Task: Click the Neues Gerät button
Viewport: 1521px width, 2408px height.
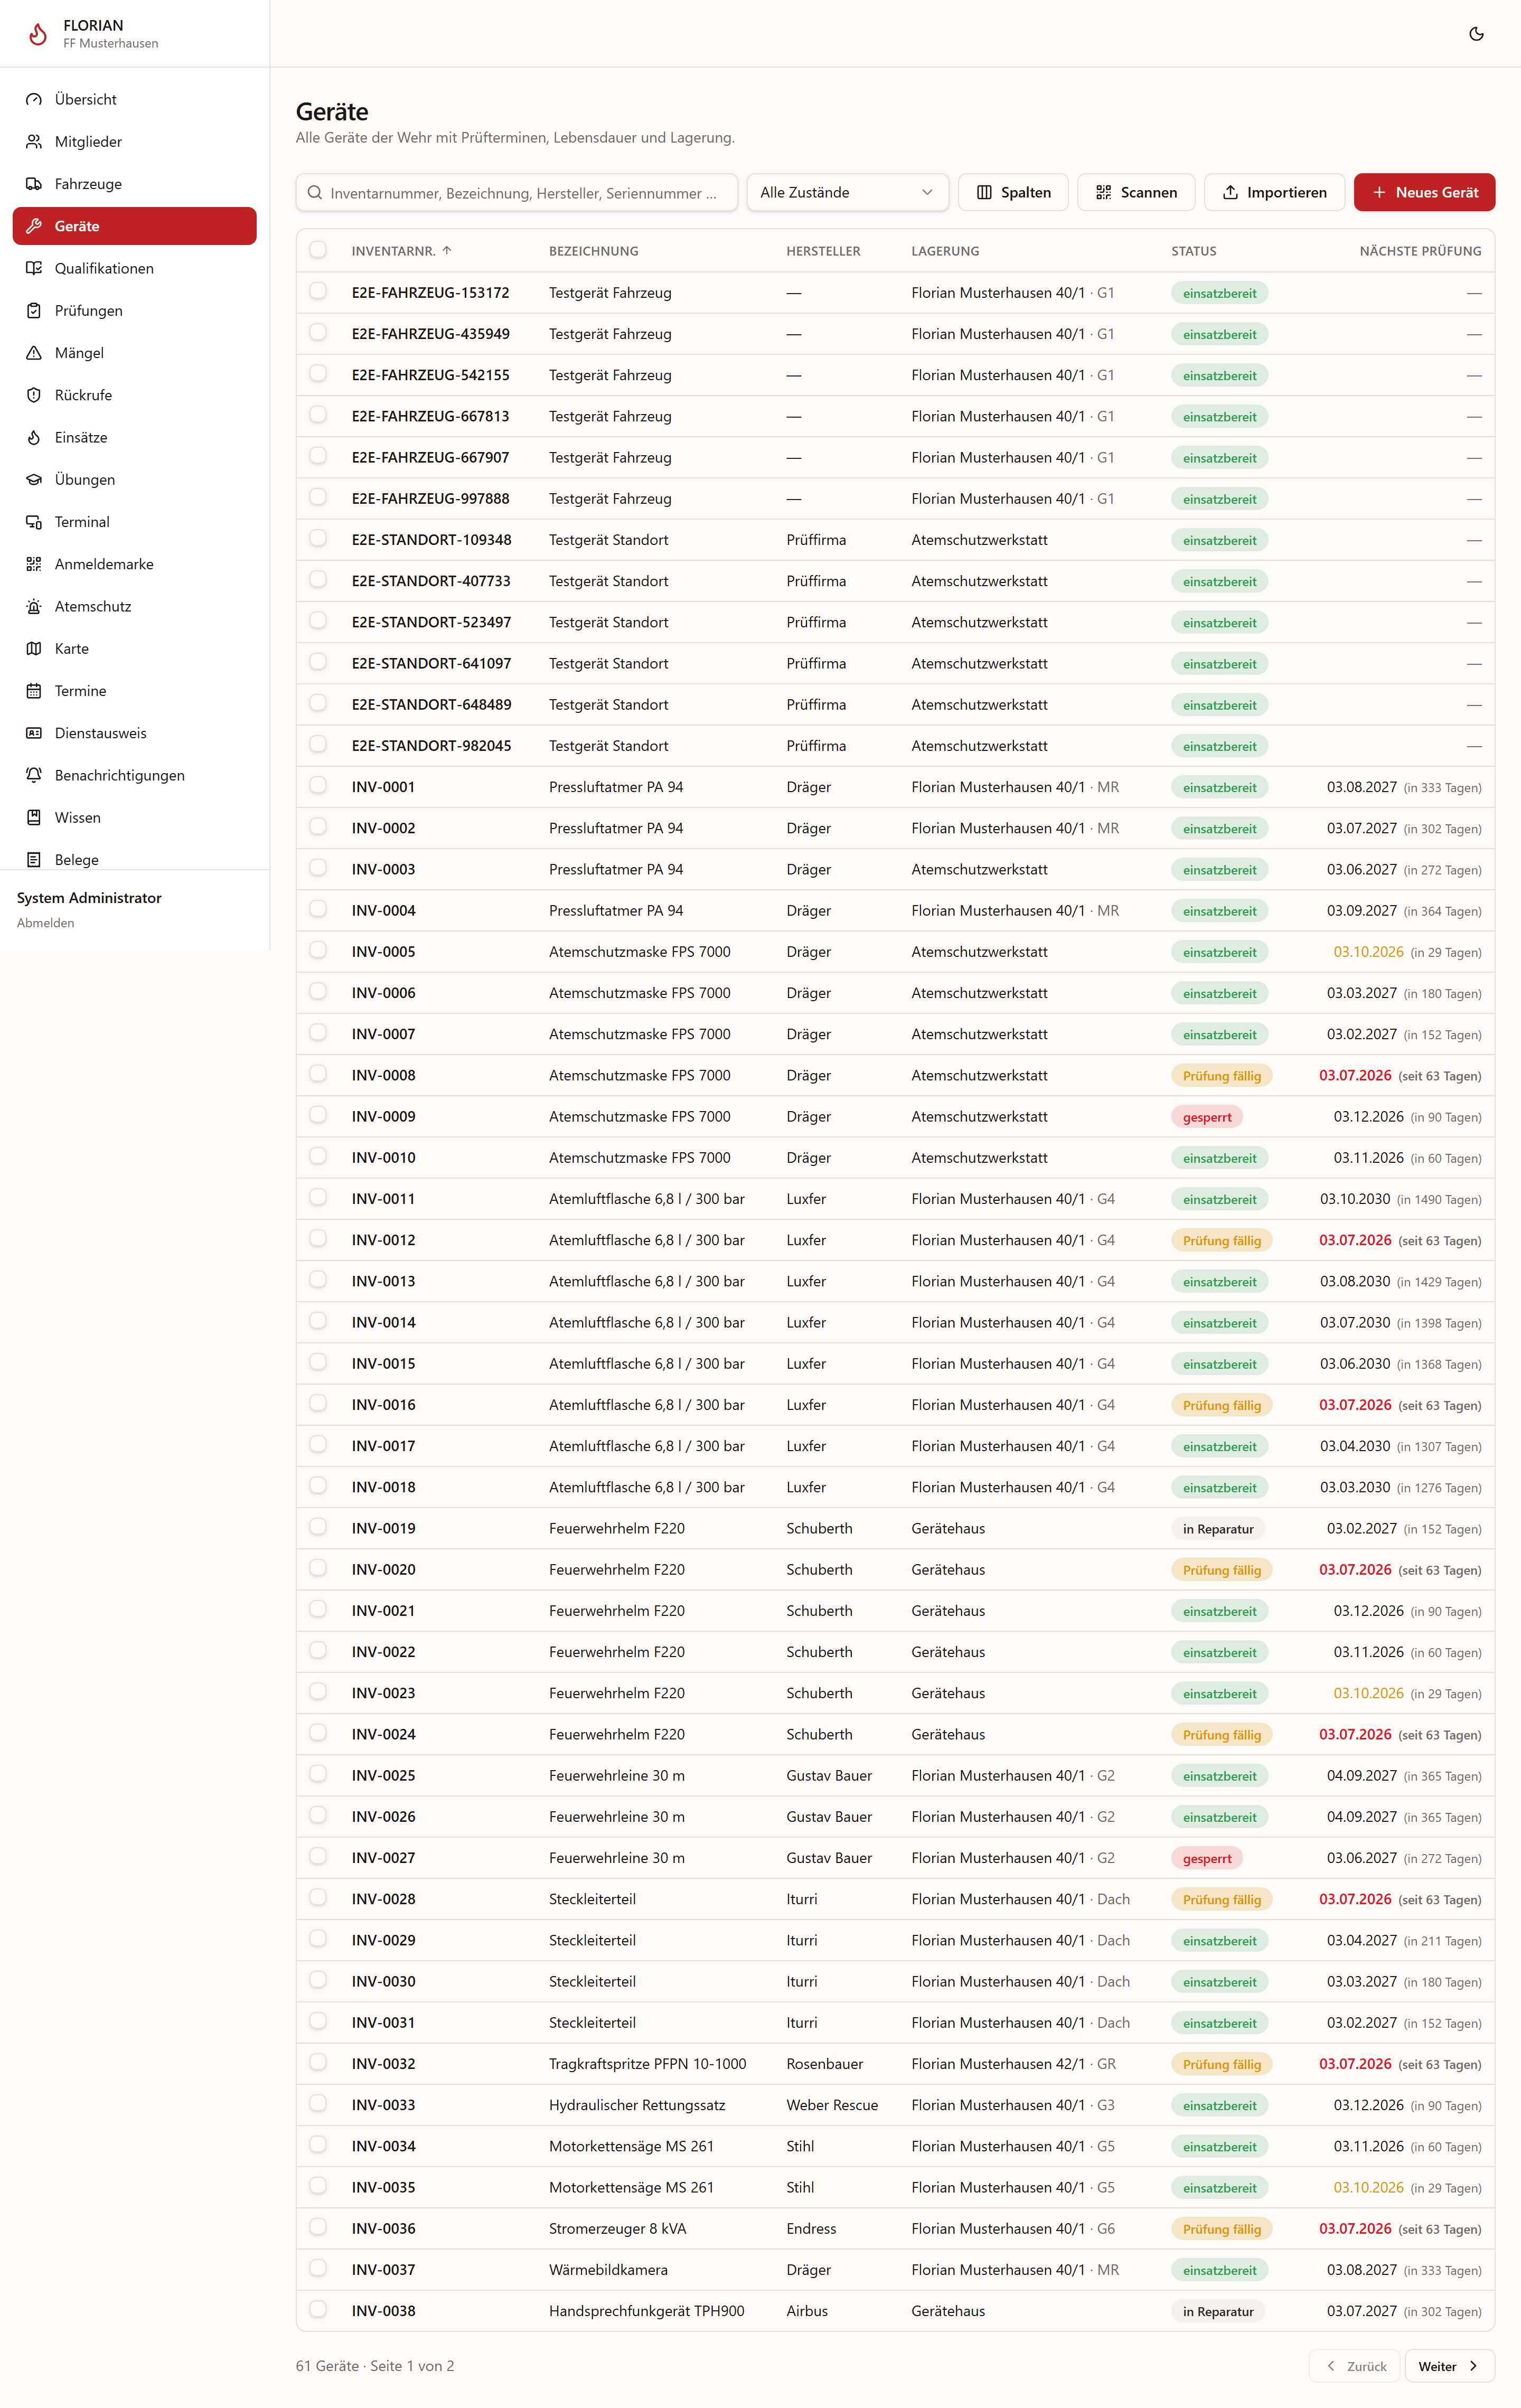Action: point(1424,192)
